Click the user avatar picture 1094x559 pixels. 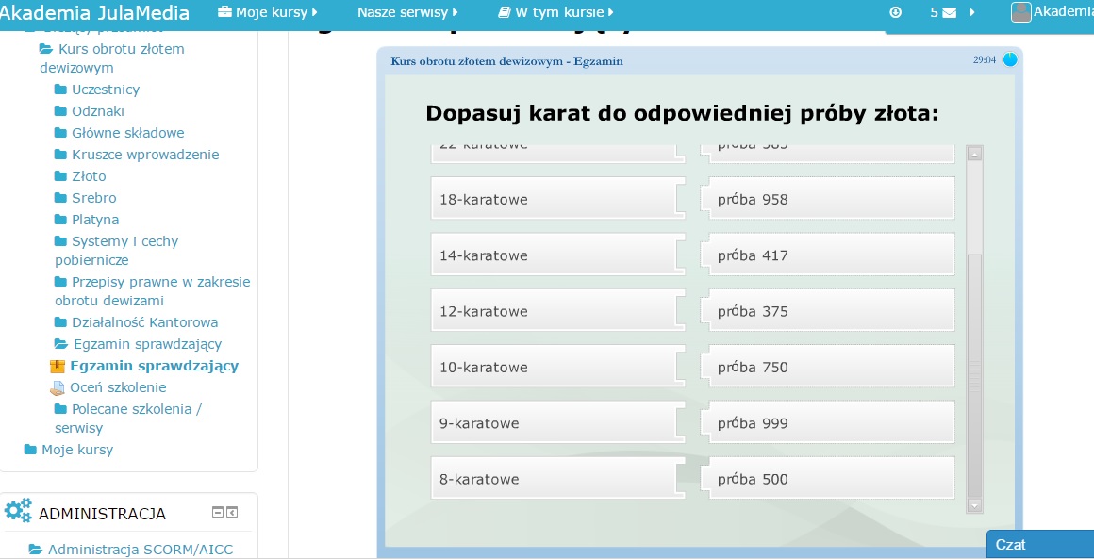coord(1020,12)
